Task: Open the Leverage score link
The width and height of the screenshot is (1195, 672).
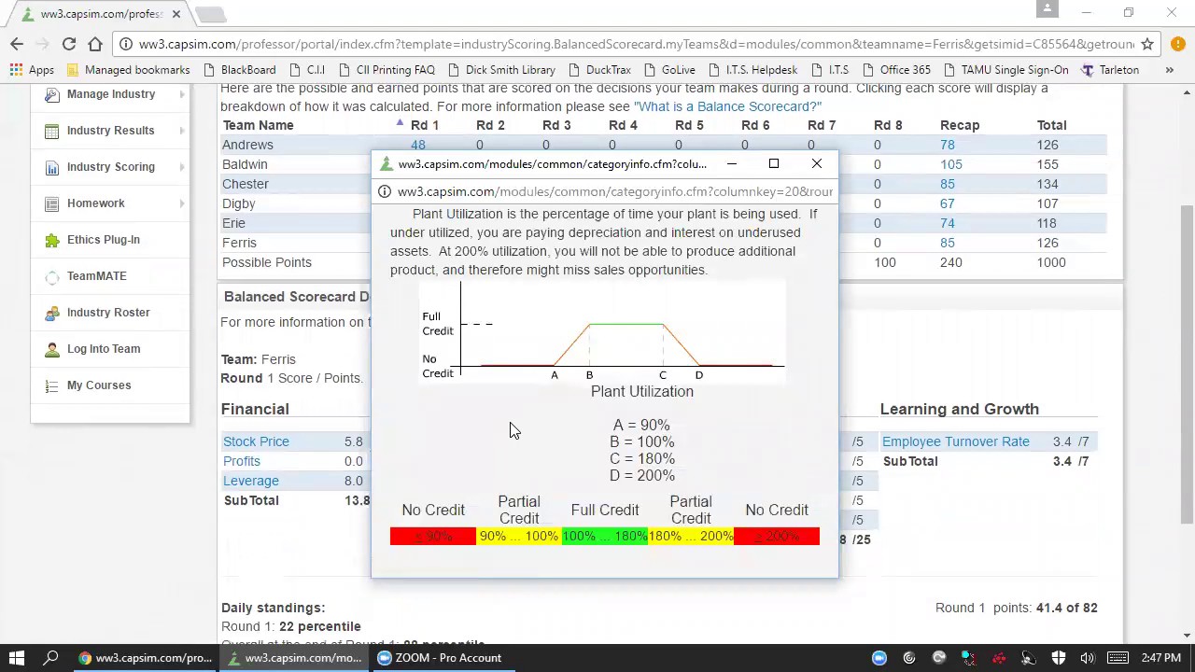Action: [251, 481]
